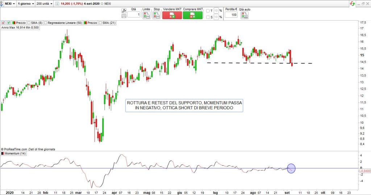This screenshot has height=195, width=371.
Task: Expand the 1 giorno timeframe dropdown
Action: pos(26,3)
